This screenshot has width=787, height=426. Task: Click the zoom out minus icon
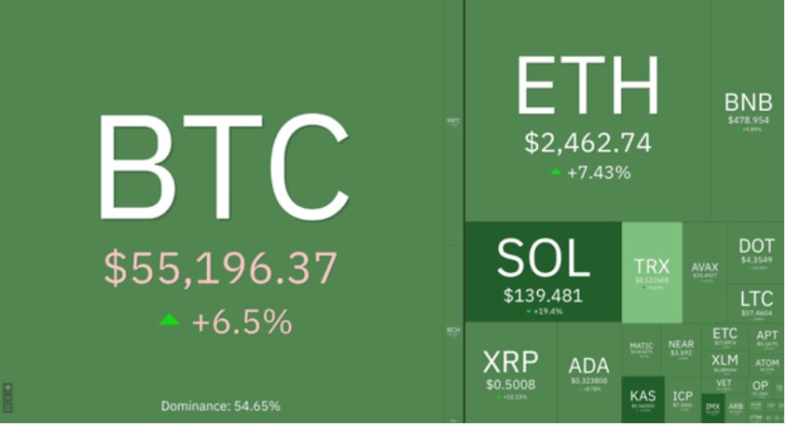pyautogui.click(x=7, y=398)
